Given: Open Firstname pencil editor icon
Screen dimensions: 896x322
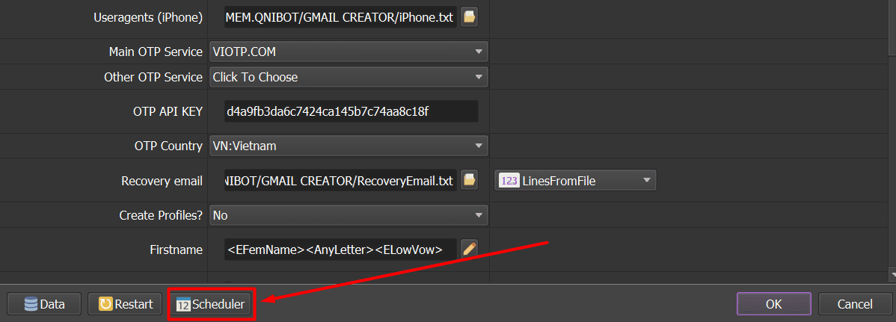Looking at the screenshot, I should point(469,248).
